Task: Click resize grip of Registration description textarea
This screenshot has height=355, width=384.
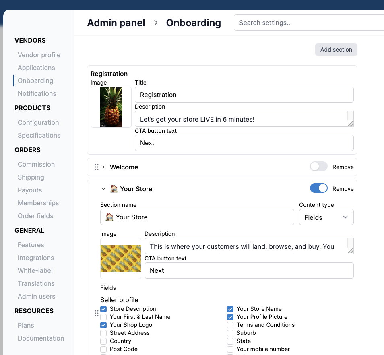Action: (351, 124)
